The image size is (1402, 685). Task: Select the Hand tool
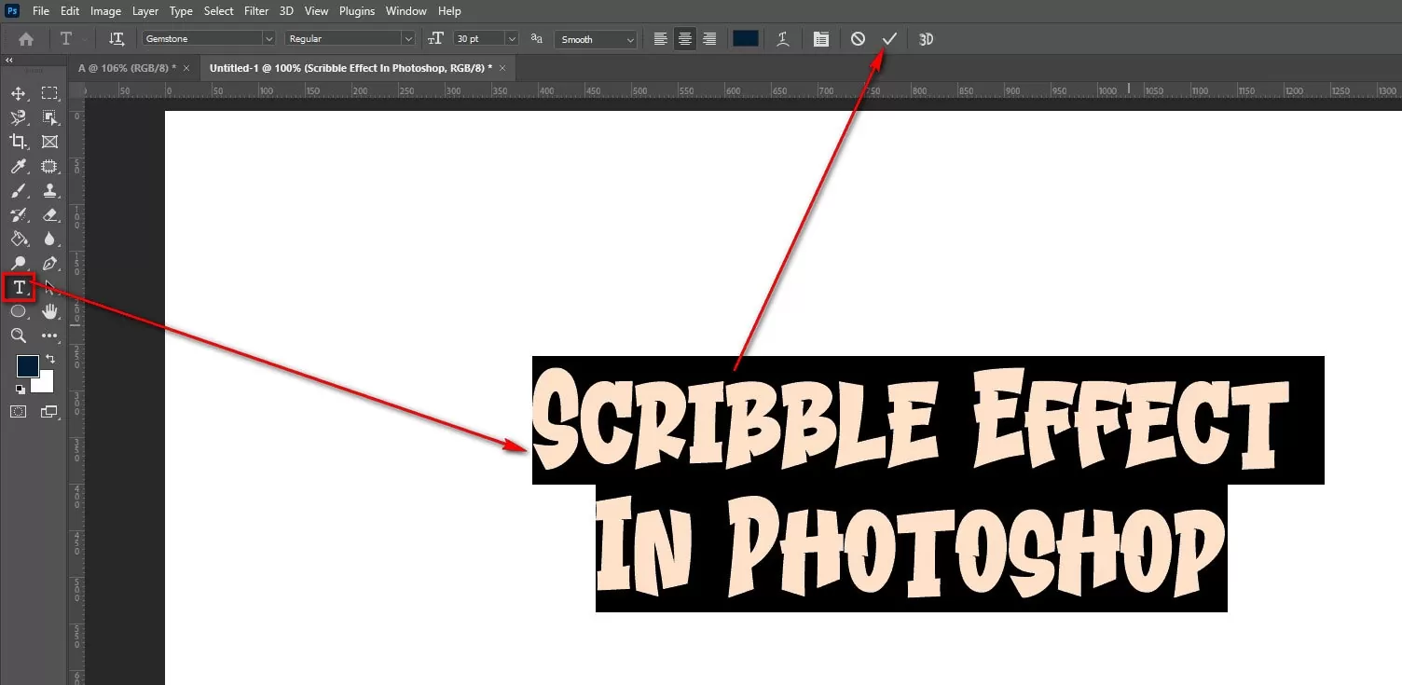(49, 311)
